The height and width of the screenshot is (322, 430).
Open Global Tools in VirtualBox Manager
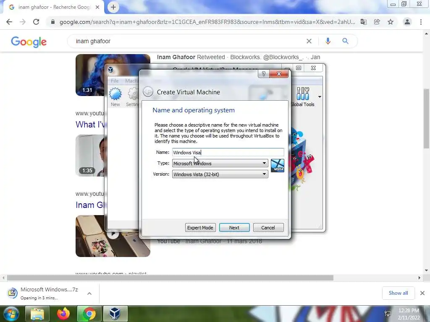coord(302,97)
